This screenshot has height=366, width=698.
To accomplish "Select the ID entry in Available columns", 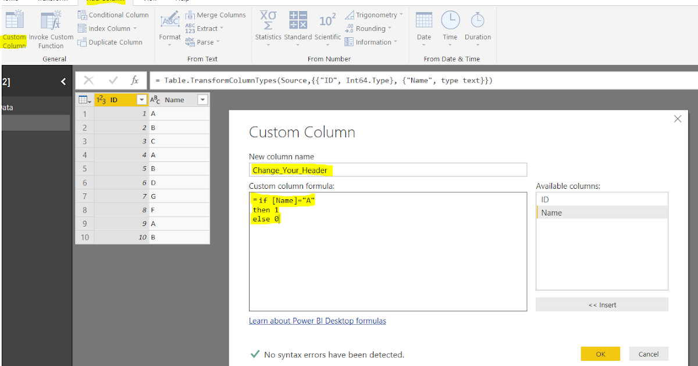I will click(547, 199).
